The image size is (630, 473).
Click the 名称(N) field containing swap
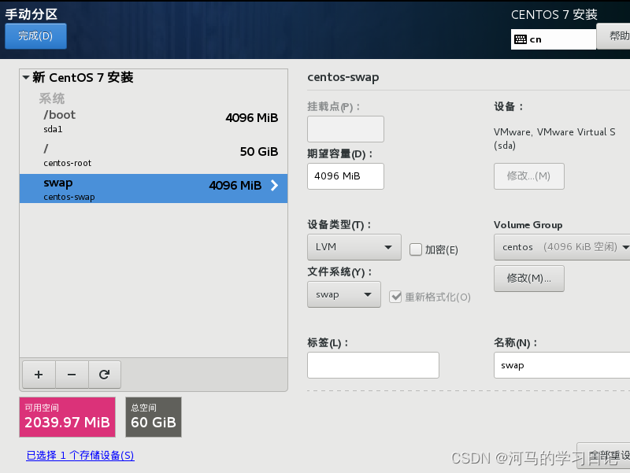[561, 365]
